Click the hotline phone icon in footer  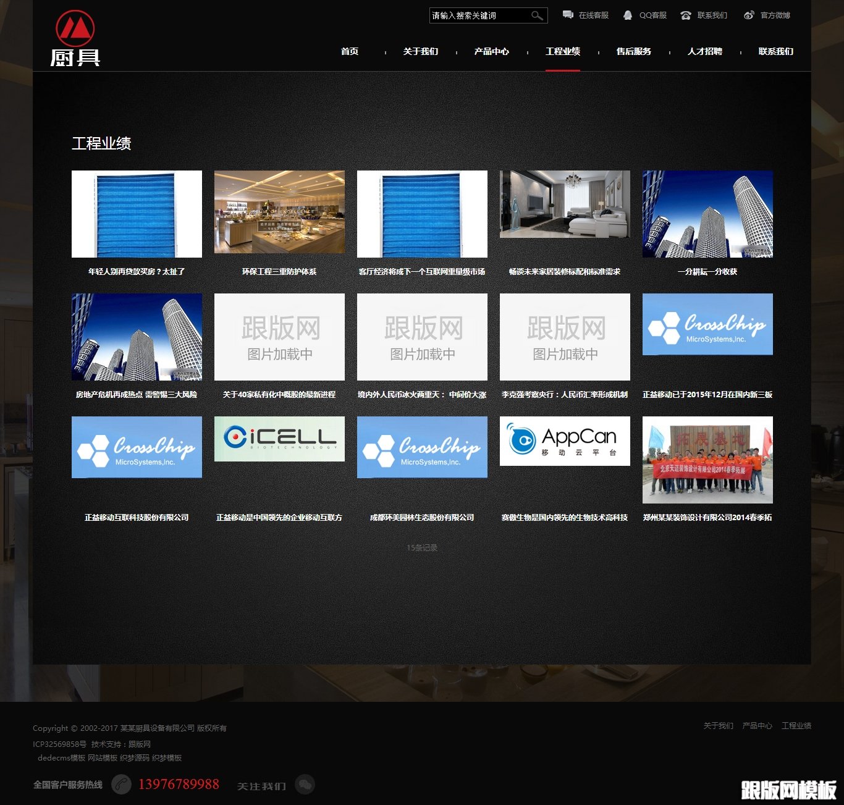(x=121, y=784)
